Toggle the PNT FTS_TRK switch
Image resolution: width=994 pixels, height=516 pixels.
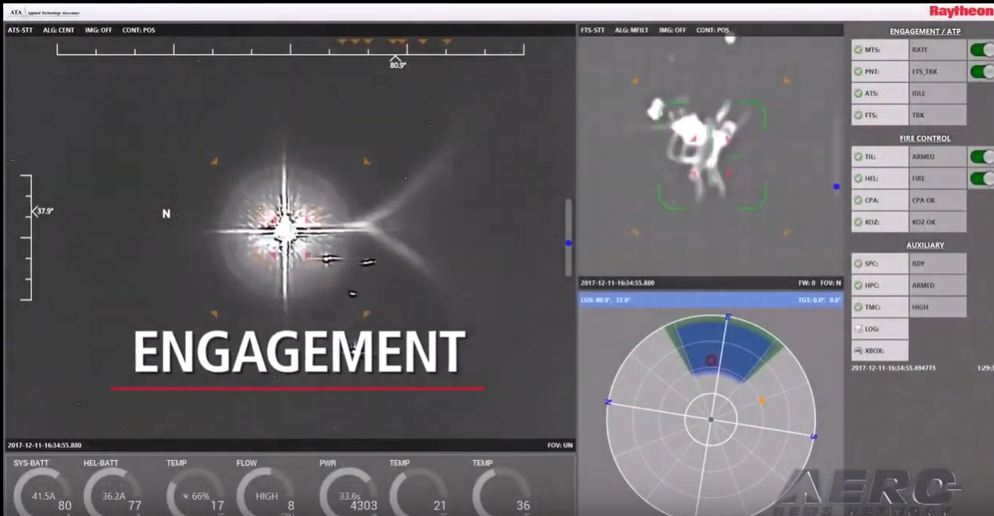982,72
